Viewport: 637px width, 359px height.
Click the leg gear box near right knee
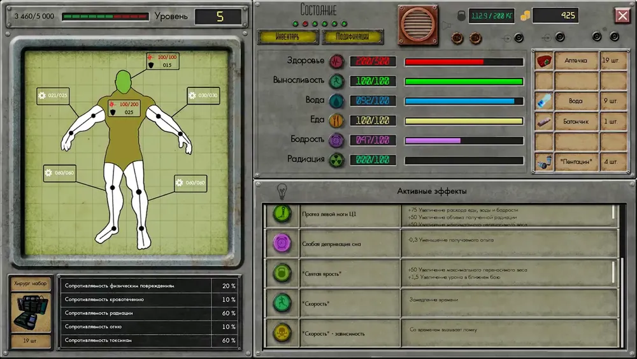pyautogui.click(x=190, y=183)
